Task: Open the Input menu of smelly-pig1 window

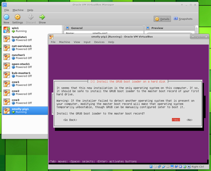Action: tap(87, 42)
